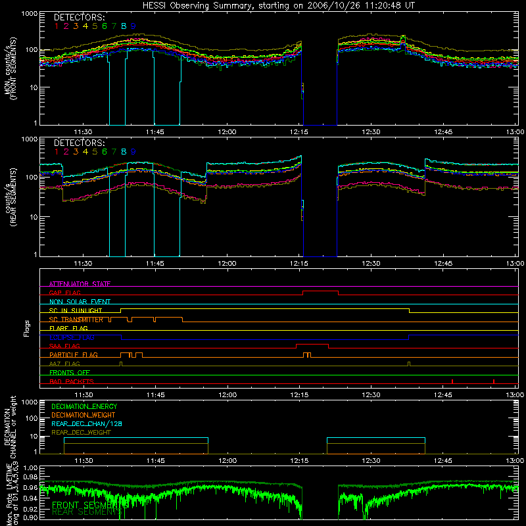The image size is (526, 526).
Task: Click the PARTICLE_FLAG label
Action: pyautogui.click(x=74, y=354)
